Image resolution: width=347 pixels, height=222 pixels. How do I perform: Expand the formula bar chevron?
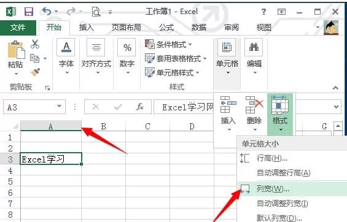[x=336, y=107]
